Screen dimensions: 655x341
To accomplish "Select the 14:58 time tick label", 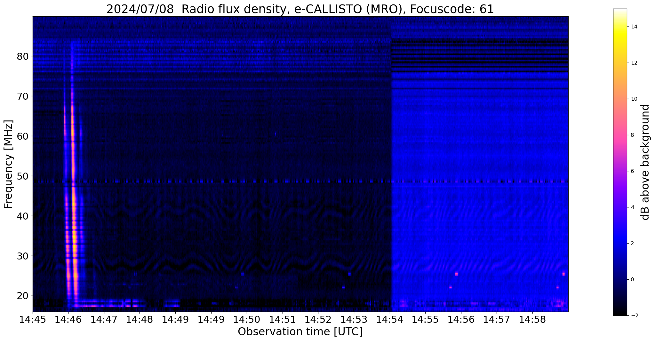I will 532,319.
